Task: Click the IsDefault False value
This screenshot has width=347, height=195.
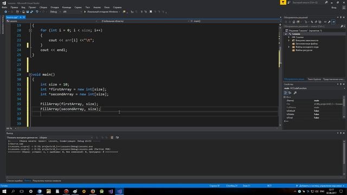Action: click(317, 110)
